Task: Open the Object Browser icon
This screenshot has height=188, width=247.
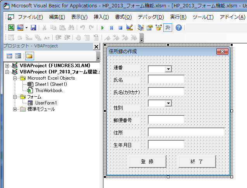Action: (x=159, y=28)
